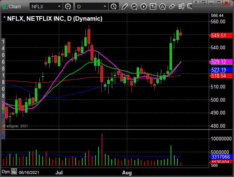This screenshot has height=177, width=234.
Task: Open the edit chart list-and-pencil icon
Action: coord(181,6)
